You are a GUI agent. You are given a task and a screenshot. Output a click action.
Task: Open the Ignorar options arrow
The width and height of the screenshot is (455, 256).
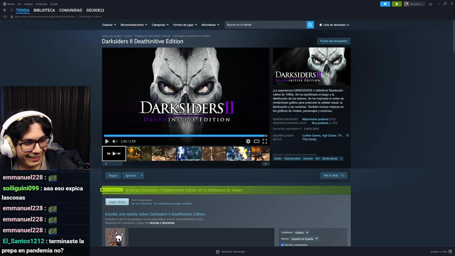coord(141,175)
